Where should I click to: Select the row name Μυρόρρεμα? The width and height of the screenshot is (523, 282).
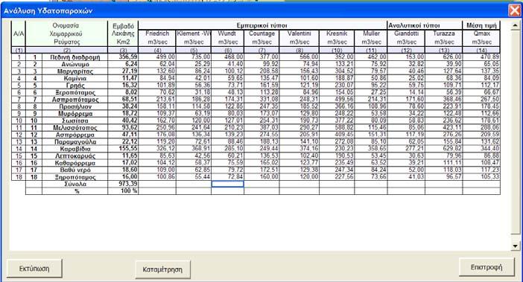click(75, 114)
